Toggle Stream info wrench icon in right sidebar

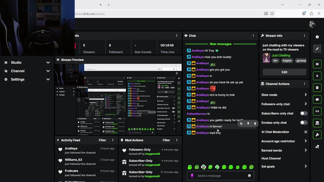tap(317, 135)
